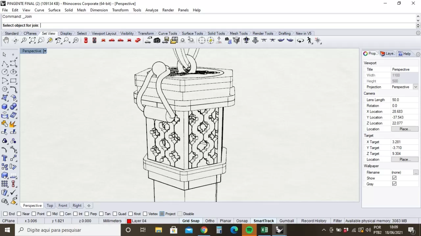Click the red Layer 04 color swatch

click(x=129, y=221)
